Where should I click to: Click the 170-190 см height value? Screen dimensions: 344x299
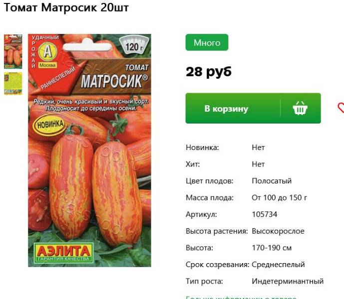272,248
